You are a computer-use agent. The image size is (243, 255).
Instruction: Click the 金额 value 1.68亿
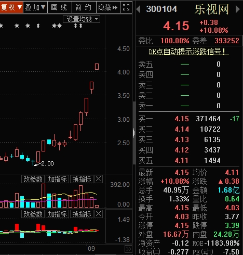point(228,190)
